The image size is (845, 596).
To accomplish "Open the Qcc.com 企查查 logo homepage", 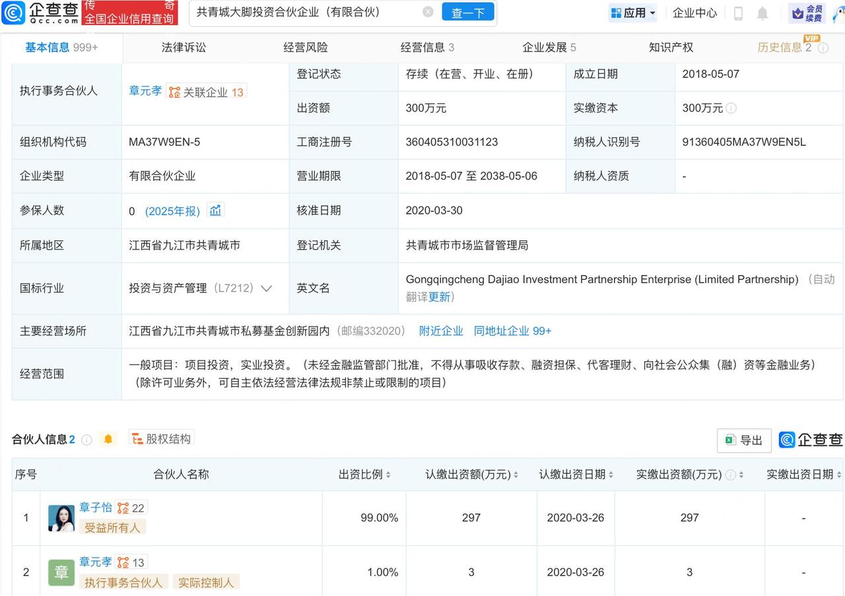I will coord(41,13).
